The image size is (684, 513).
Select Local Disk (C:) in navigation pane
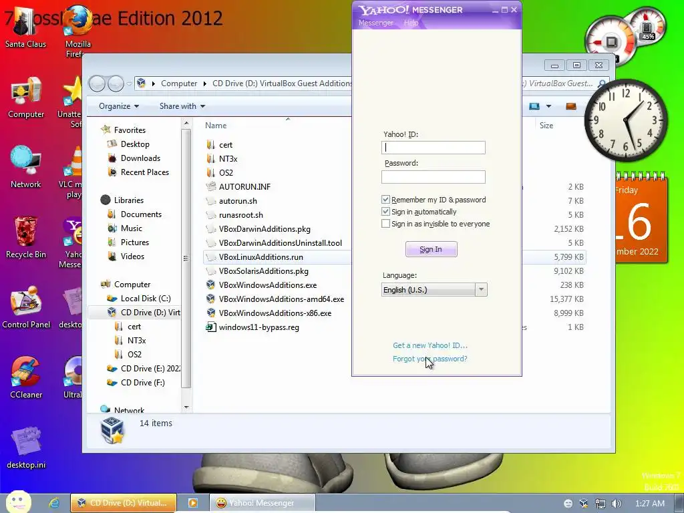[146, 299]
